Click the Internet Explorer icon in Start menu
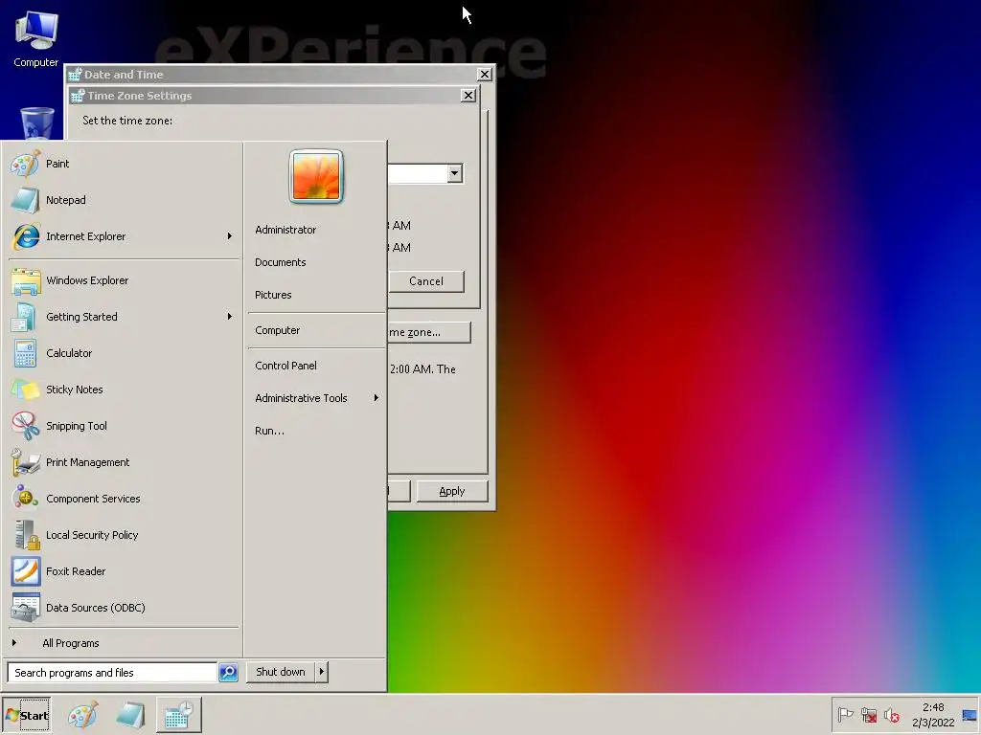 (26, 236)
